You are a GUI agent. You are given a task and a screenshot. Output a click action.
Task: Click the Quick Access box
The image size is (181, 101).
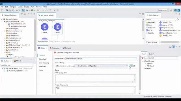point(162,10)
